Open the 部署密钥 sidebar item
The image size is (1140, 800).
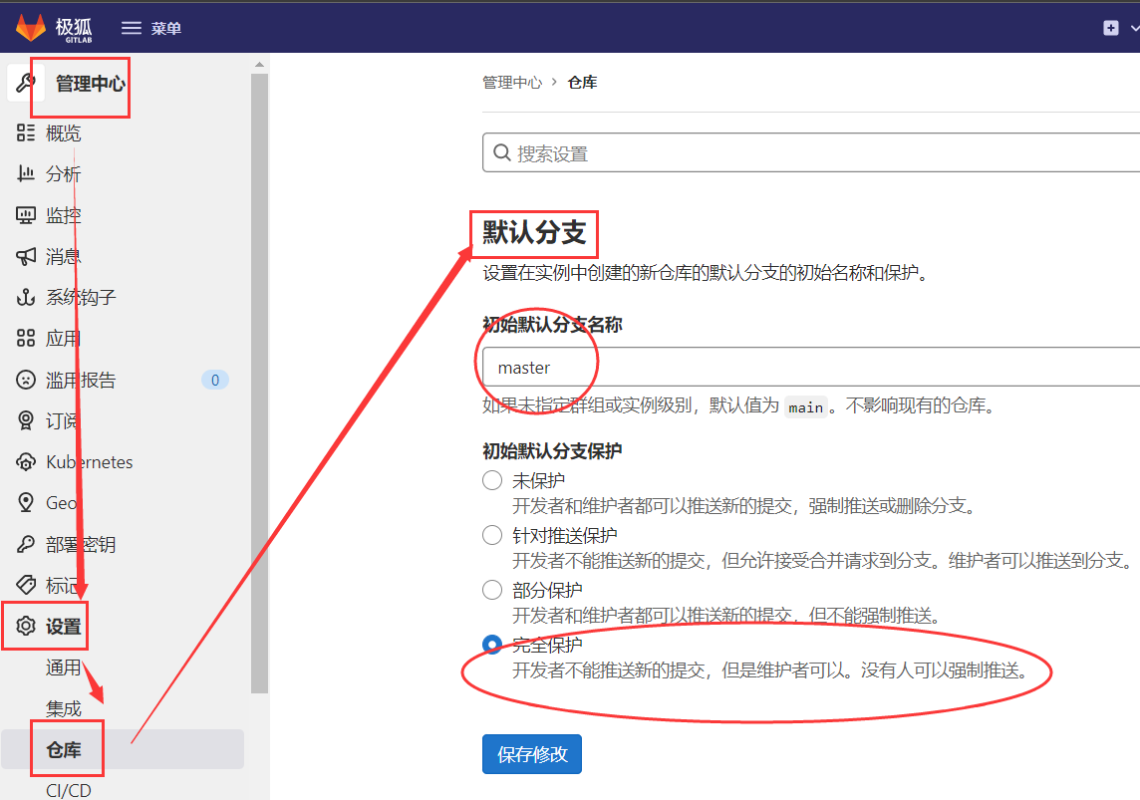[x=81, y=544]
